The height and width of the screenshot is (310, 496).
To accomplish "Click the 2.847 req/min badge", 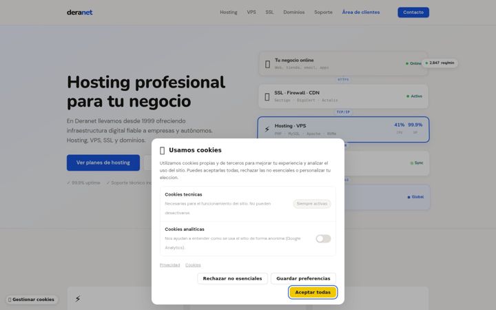I will [x=440, y=63].
